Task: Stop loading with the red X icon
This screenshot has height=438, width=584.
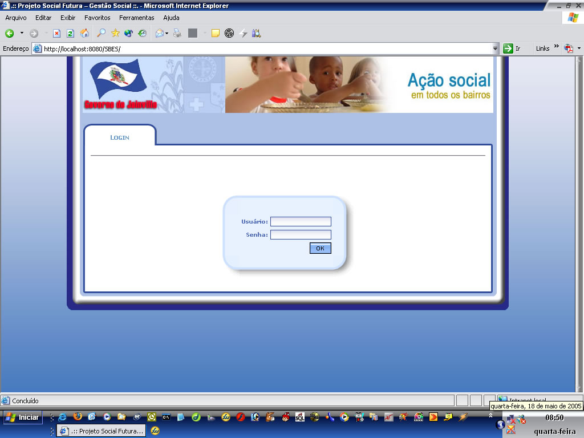Action: pyautogui.click(x=56, y=34)
